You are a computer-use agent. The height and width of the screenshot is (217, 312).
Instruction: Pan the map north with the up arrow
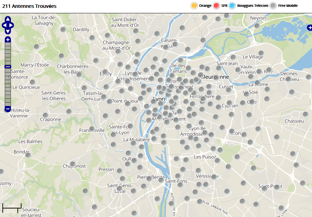(x=8, y=19)
